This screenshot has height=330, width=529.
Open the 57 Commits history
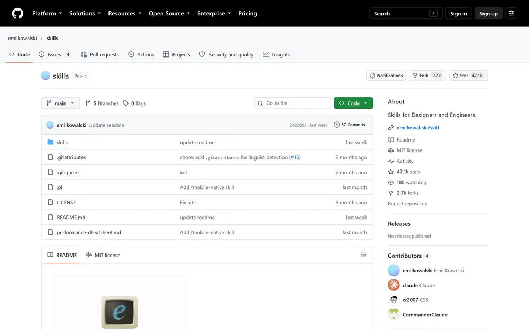[350, 125]
